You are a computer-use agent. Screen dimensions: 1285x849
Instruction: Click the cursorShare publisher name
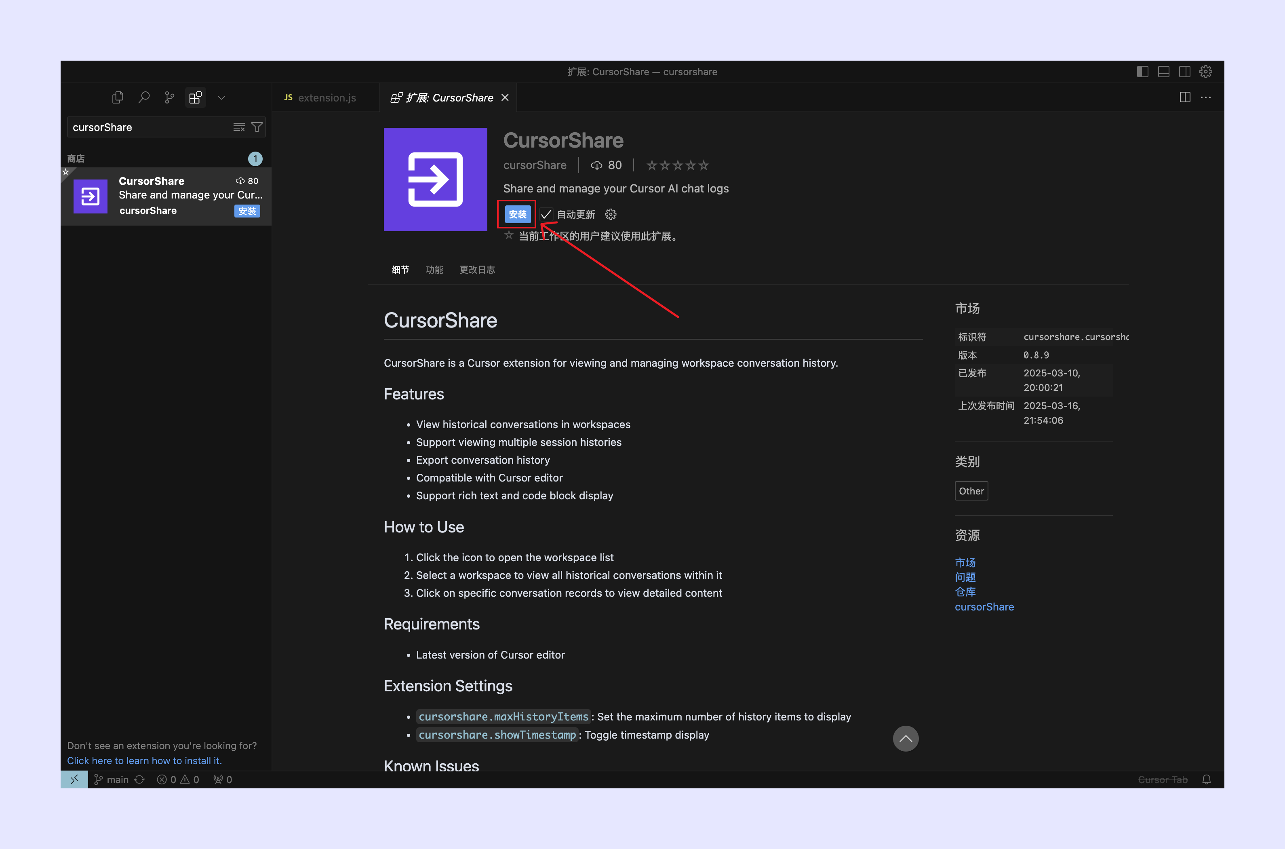point(535,165)
